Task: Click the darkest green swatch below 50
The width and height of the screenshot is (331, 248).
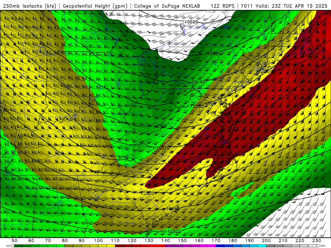Action: 19,246
